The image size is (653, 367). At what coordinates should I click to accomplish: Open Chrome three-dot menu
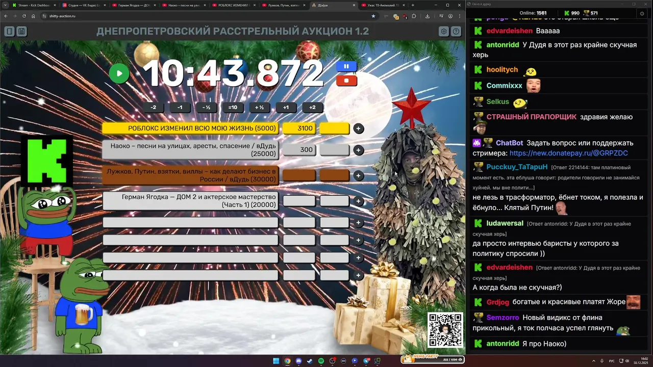460,16
